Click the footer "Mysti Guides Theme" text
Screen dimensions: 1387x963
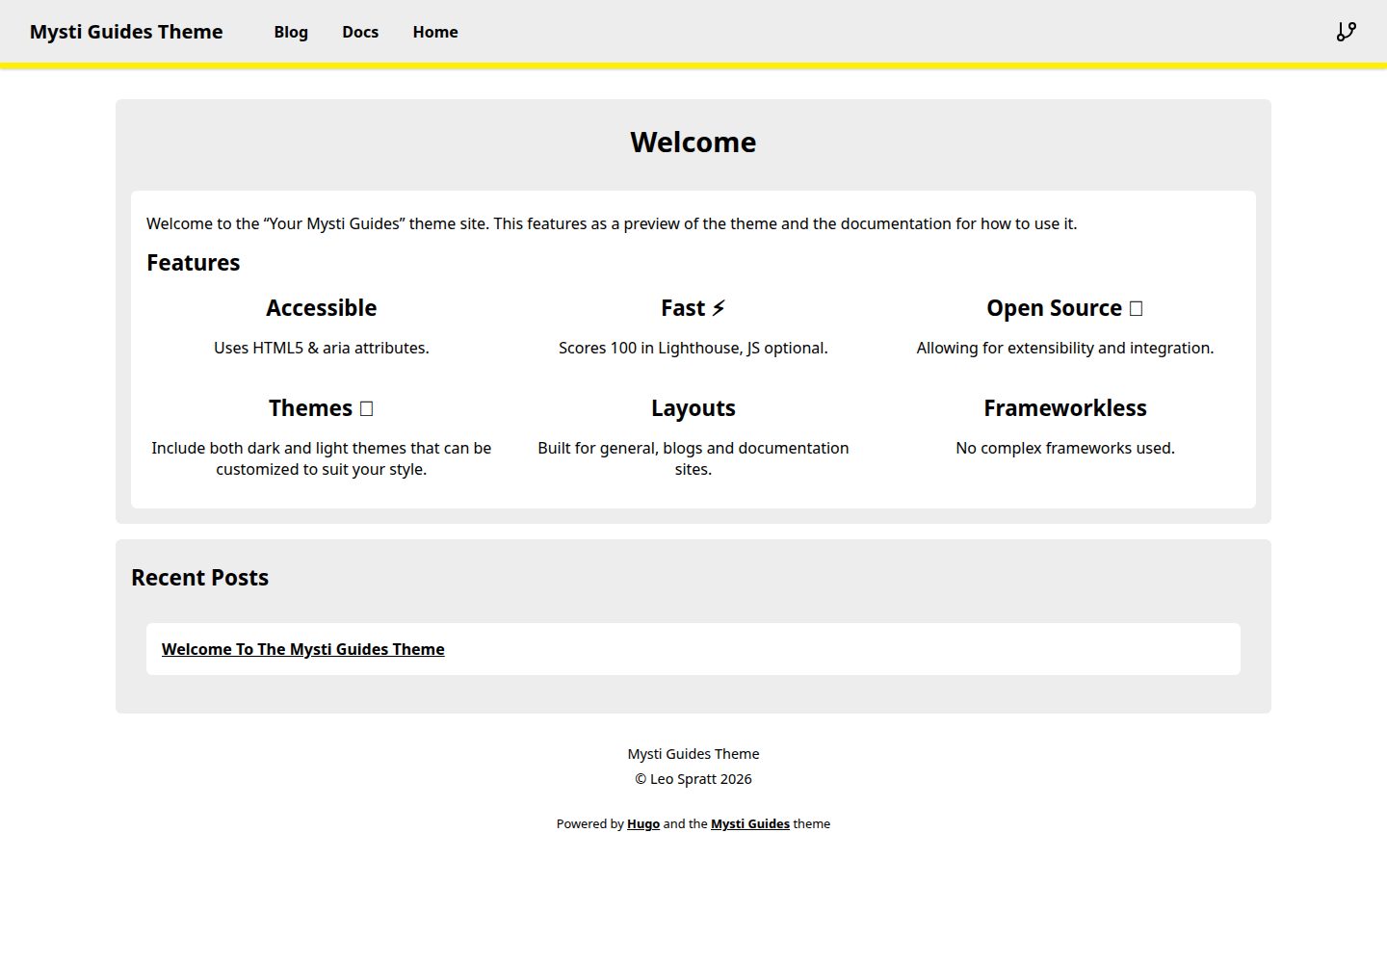pyautogui.click(x=693, y=754)
